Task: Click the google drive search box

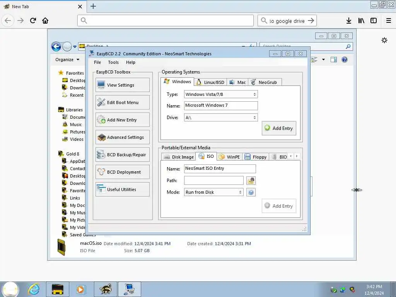Action: click(287, 20)
